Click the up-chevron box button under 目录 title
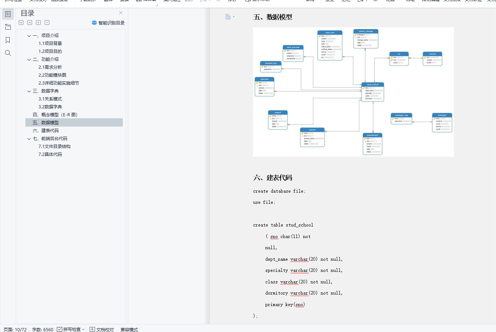The image size is (496, 332). point(30,22)
